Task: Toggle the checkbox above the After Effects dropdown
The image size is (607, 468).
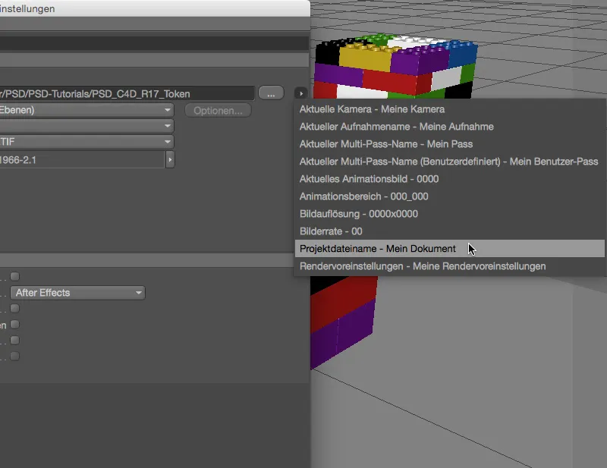Action: pos(14,276)
